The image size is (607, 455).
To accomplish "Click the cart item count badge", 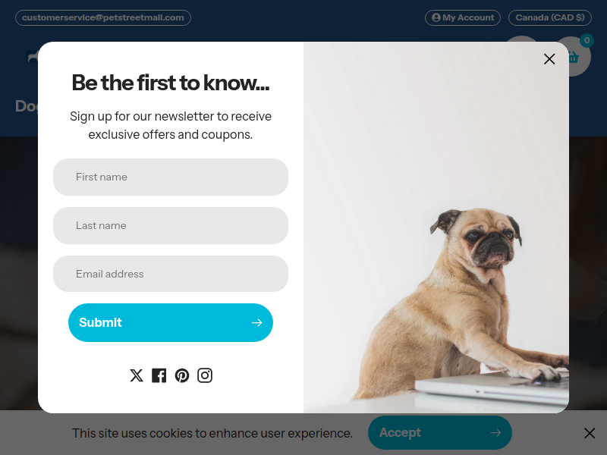I will pos(587,40).
